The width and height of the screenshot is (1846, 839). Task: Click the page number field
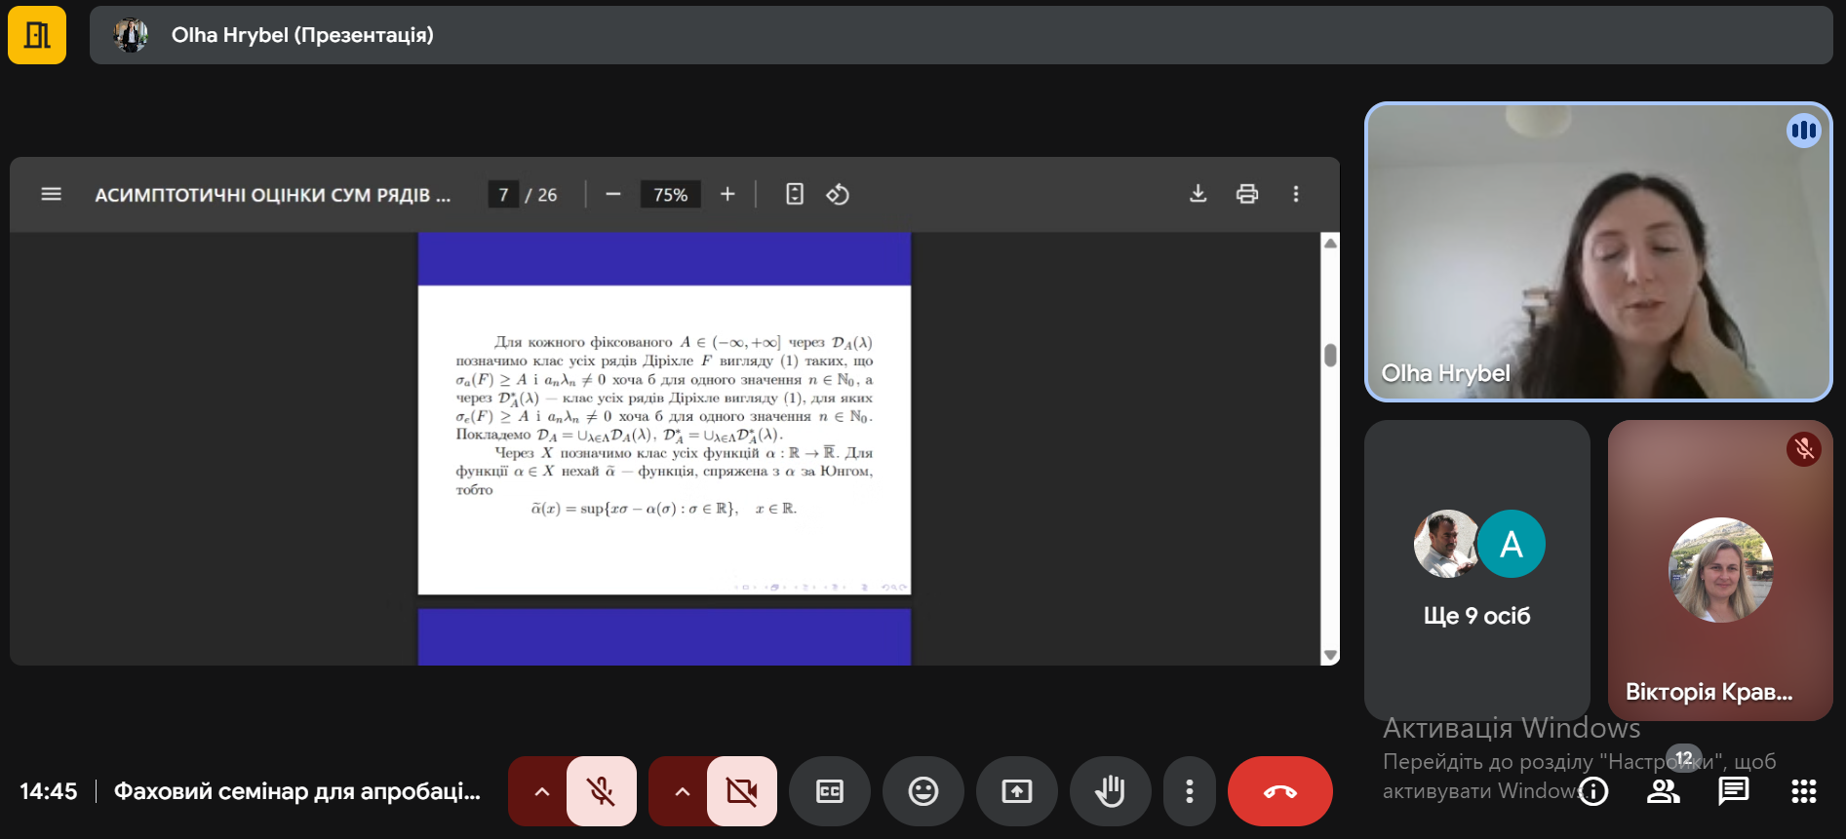(x=503, y=195)
